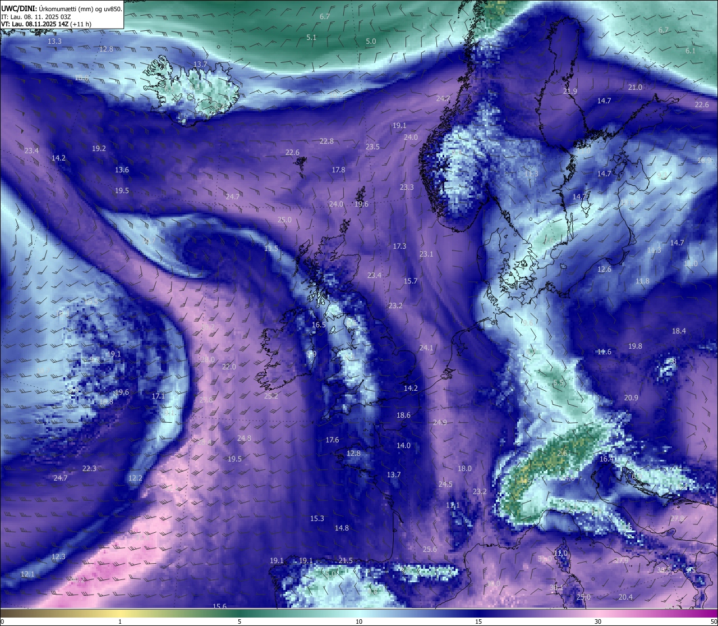The height and width of the screenshot is (626, 718).
Task: Click the 18.4 value label
Action: point(679,331)
